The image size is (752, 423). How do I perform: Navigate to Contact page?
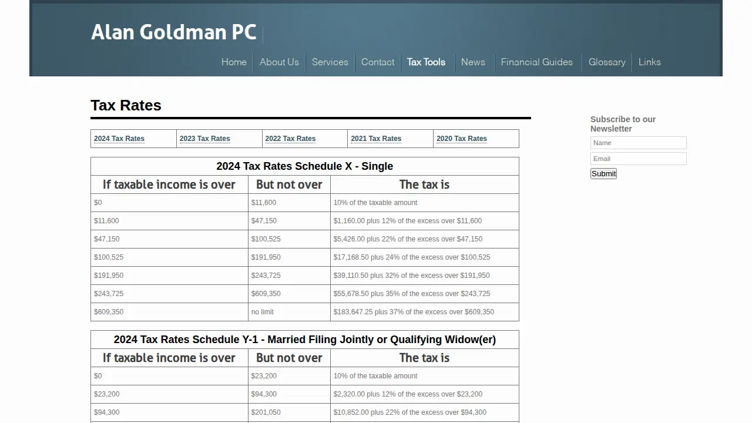(x=378, y=62)
